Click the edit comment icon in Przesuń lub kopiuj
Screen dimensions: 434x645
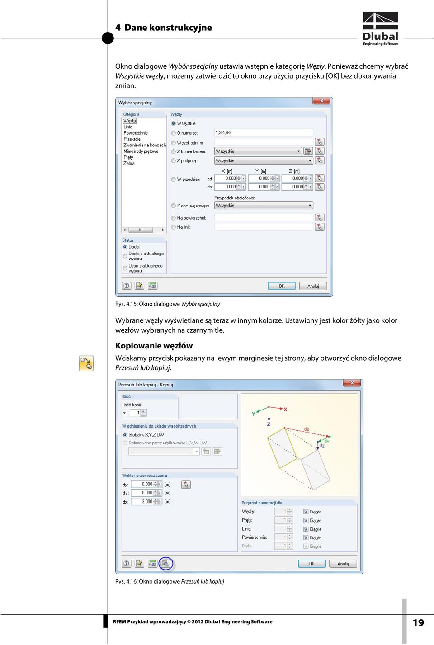tap(140, 564)
